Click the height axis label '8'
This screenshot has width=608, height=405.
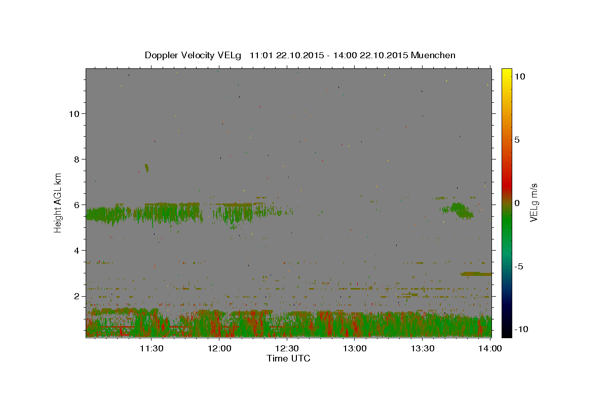click(x=77, y=159)
